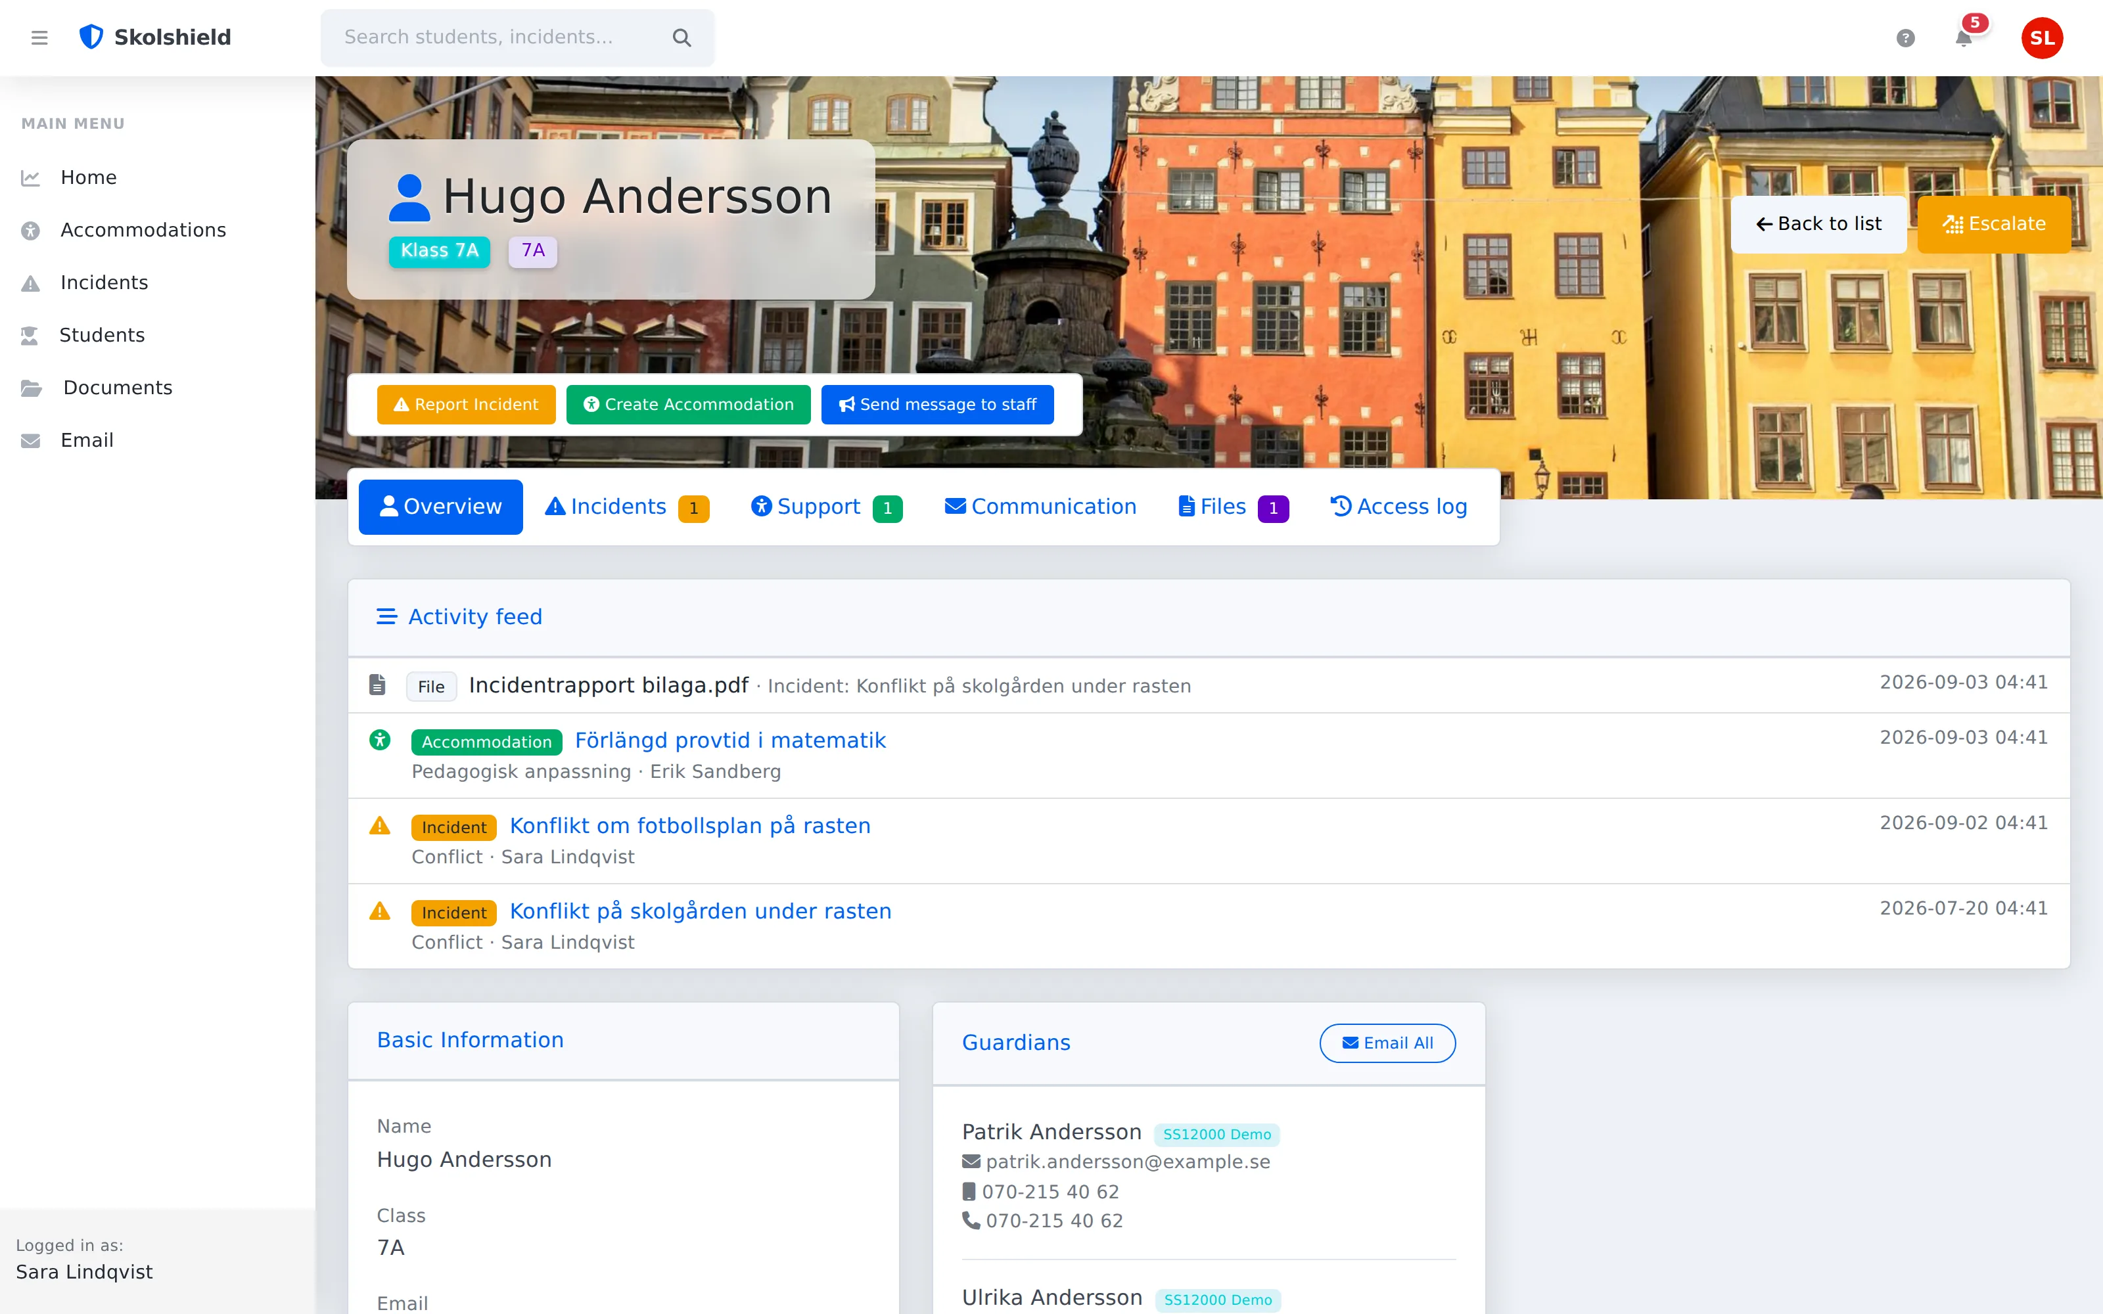Click the Incidents warning icon in sidebar

point(30,283)
